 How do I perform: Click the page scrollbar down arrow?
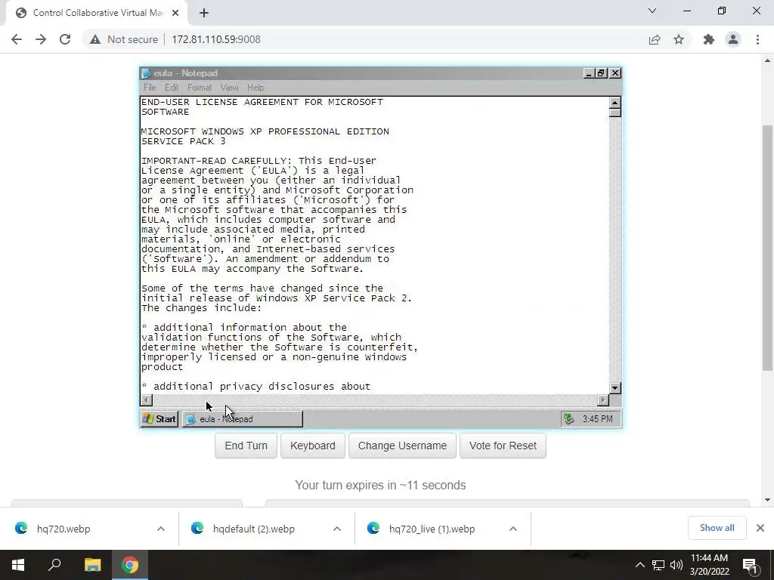[767, 500]
